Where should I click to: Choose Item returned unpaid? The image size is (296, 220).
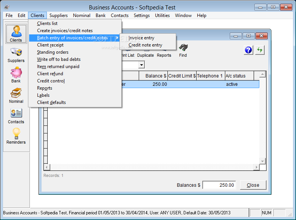coord(75,67)
